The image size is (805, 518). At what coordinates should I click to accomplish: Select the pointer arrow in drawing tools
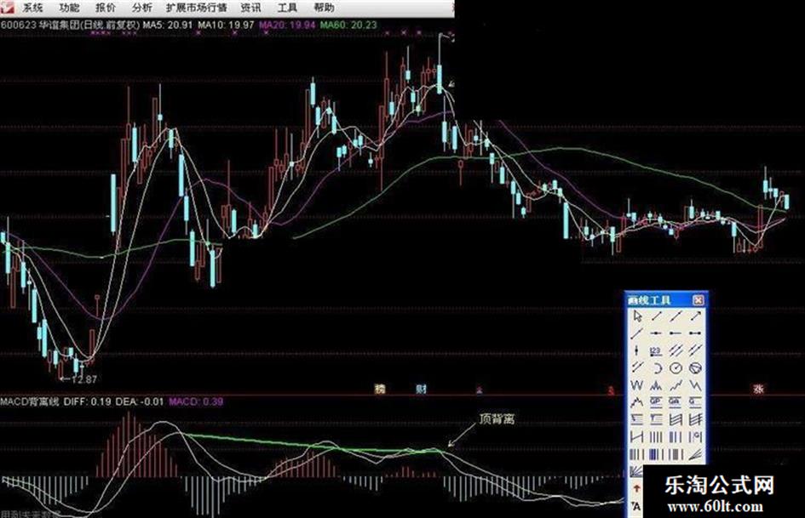click(637, 316)
